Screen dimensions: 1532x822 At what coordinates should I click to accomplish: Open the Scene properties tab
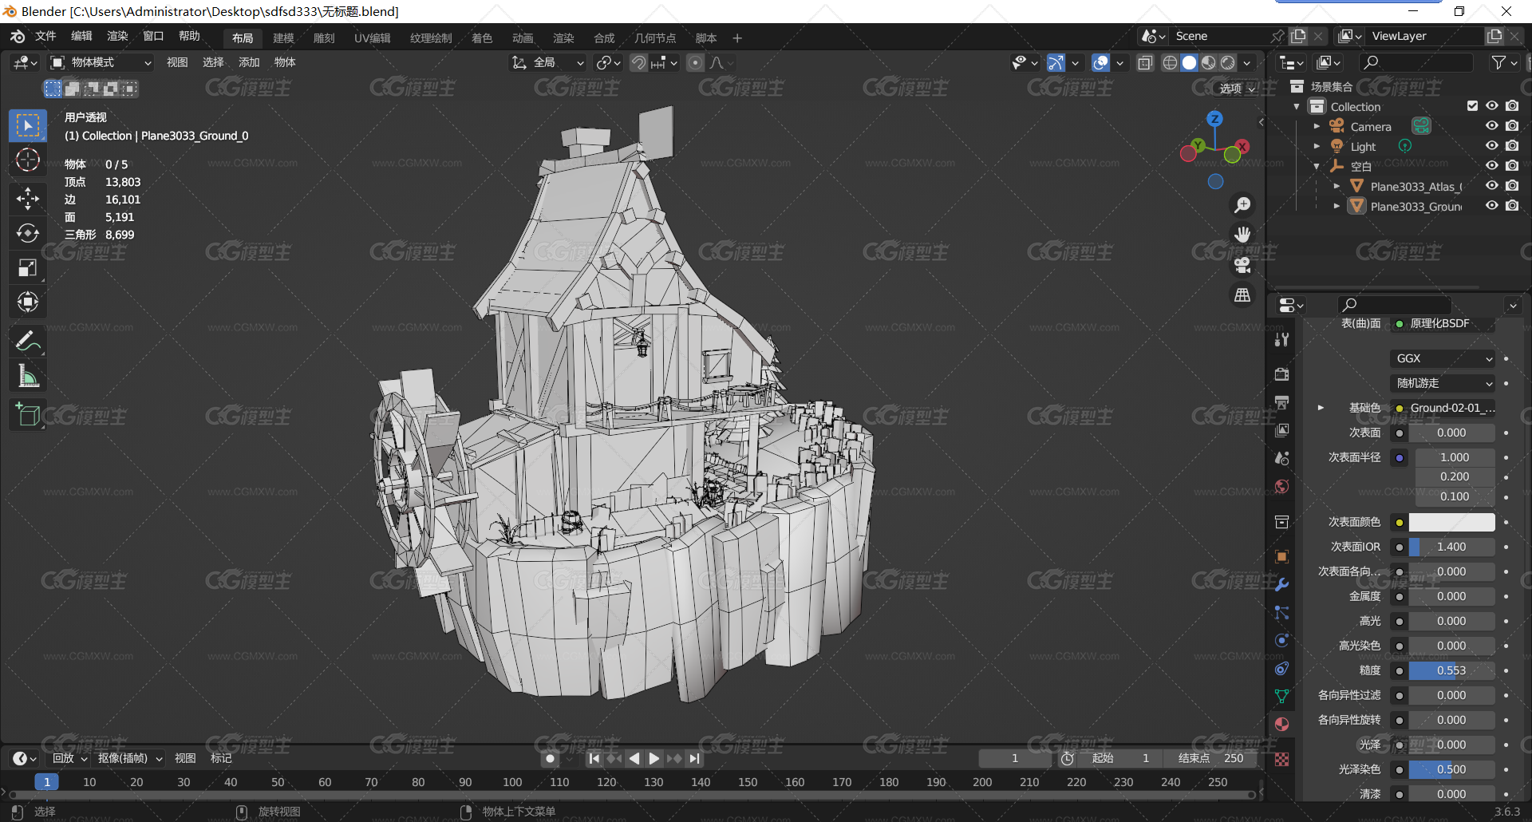[x=1281, y=458]
